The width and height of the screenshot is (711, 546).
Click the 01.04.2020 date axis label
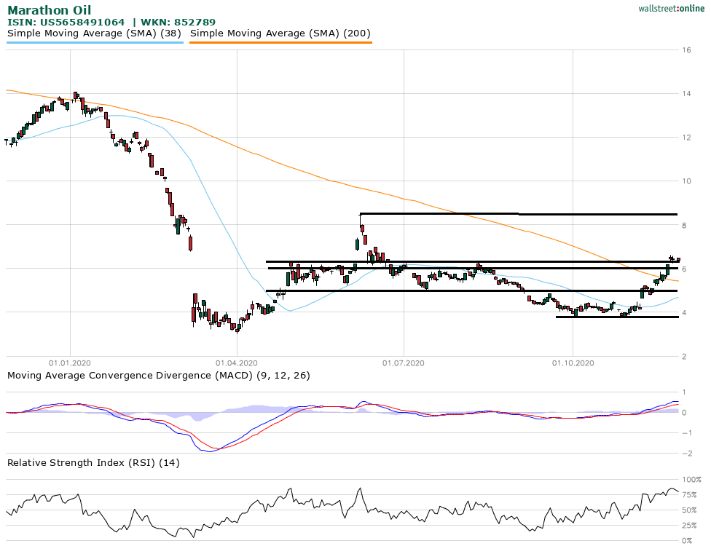tap(237, 363)
